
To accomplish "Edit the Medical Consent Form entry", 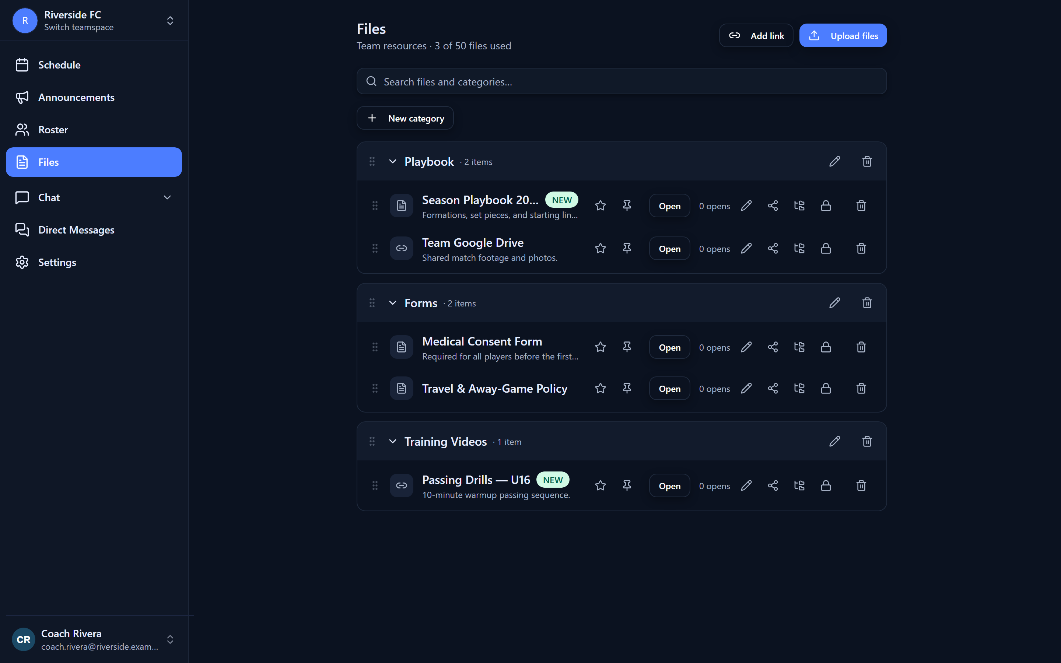I will coord(746,347).
